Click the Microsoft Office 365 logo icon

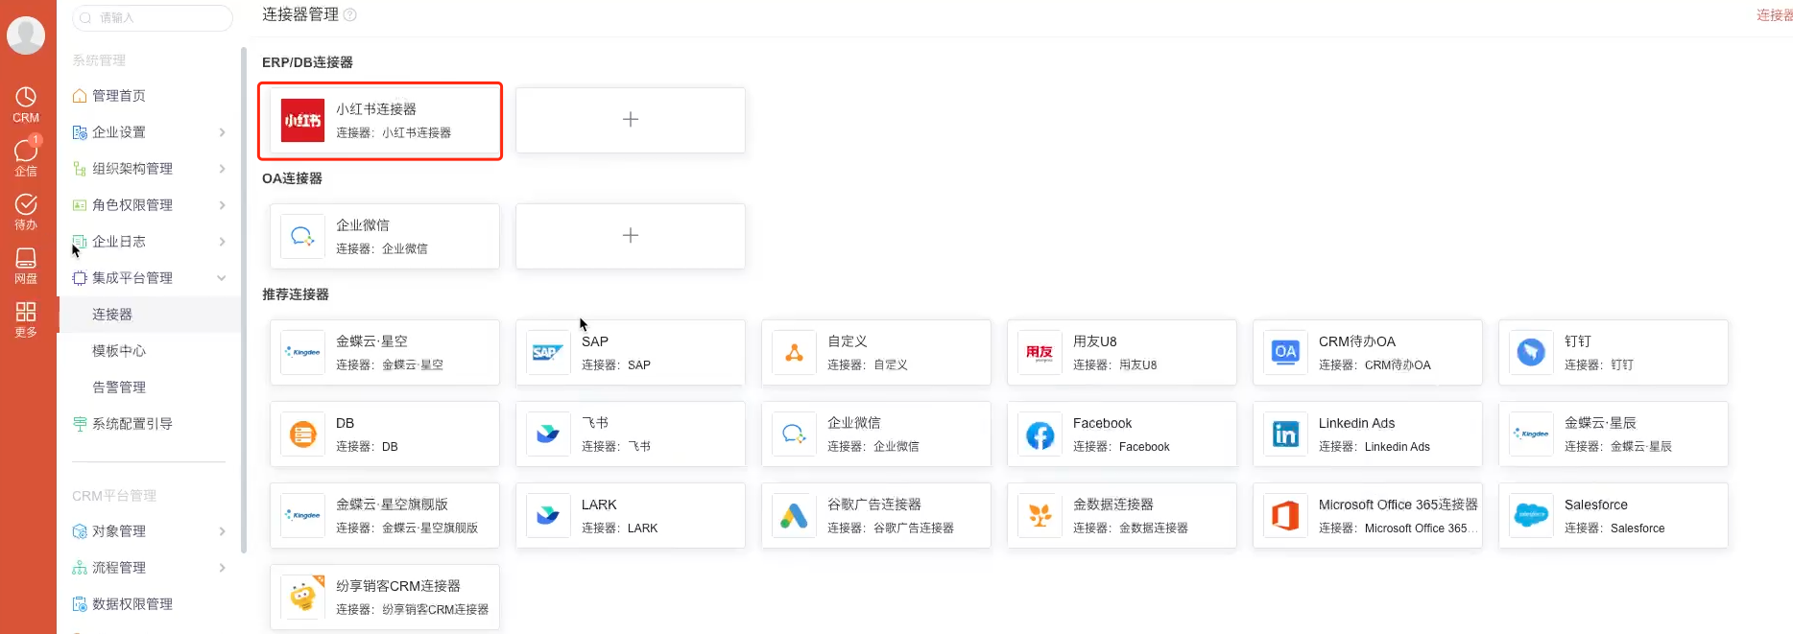(x=1285, y=516)
